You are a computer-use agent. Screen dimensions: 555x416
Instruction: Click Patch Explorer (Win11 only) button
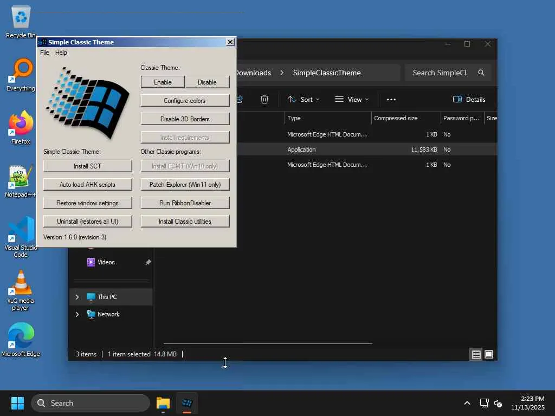[185, 185]
